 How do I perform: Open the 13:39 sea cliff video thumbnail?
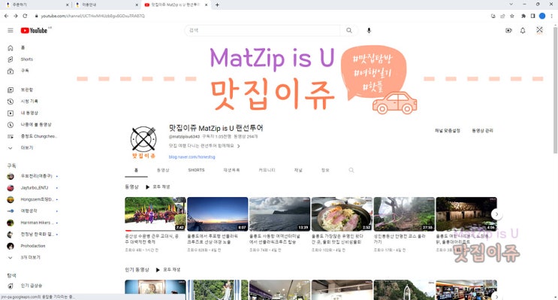tap(279, 214)
